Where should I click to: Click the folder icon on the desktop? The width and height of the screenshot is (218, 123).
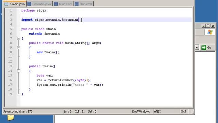(x=11, y=118)
